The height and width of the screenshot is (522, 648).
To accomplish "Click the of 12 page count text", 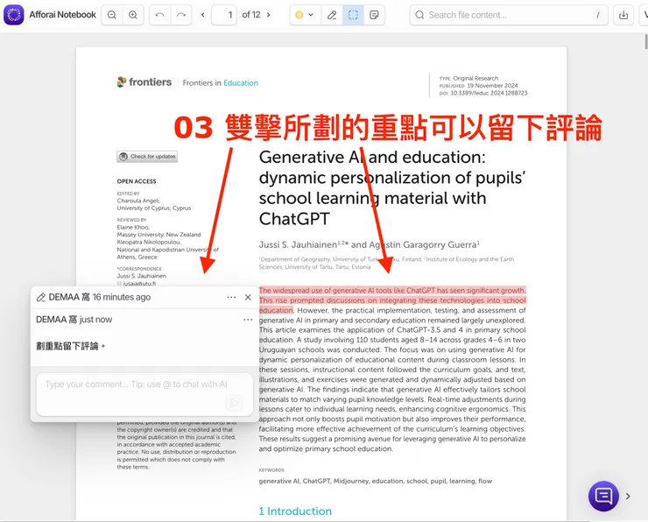I will click(251, 15).
